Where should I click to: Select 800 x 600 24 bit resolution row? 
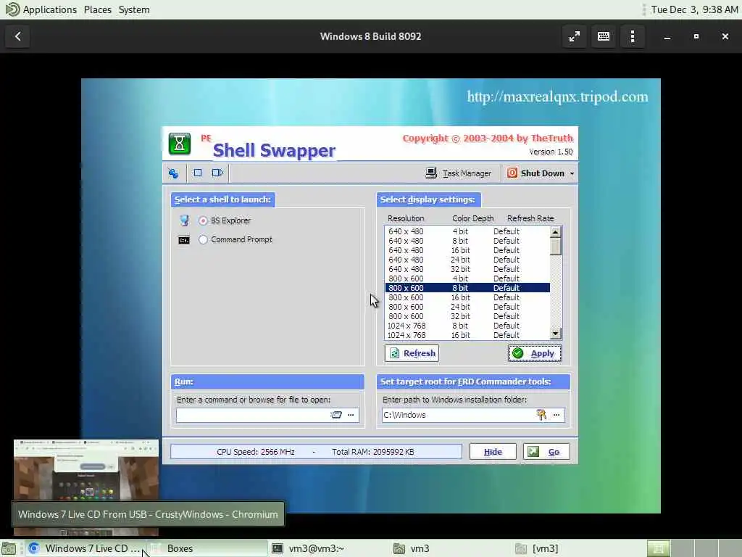pos(467,307)
